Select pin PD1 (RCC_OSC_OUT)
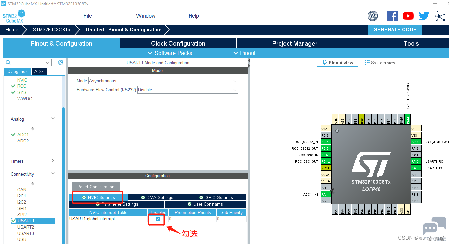449x244 pixels. coord(326,161)
